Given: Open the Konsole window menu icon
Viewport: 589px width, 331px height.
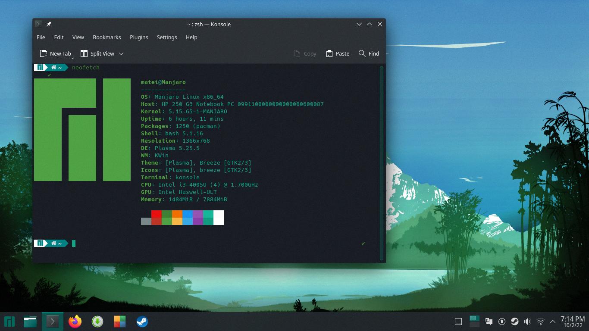Looking at the screenshot, I should 38,24.
